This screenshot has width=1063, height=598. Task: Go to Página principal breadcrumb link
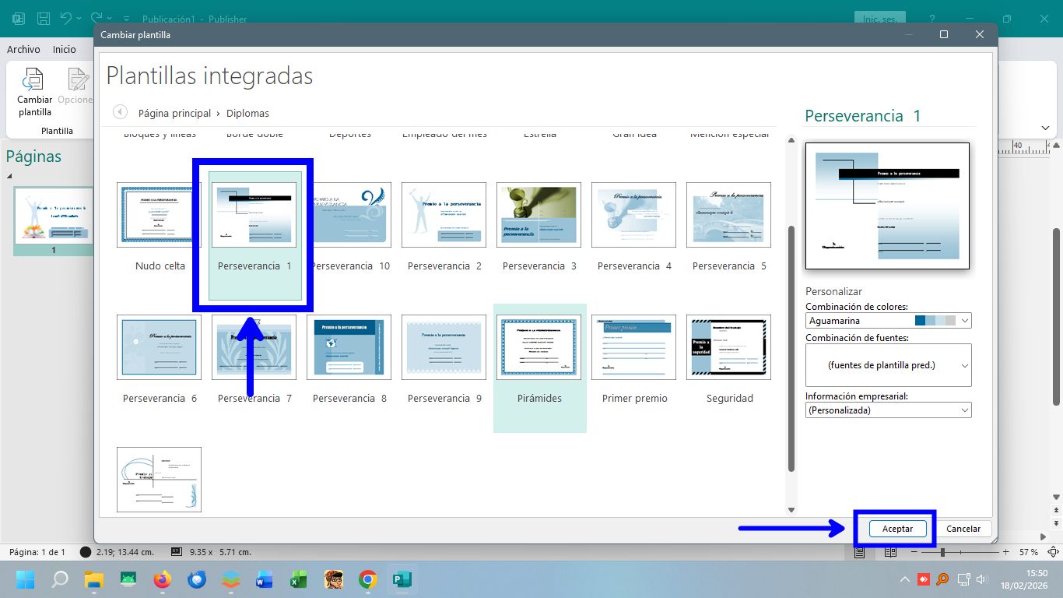click(174, 113)
